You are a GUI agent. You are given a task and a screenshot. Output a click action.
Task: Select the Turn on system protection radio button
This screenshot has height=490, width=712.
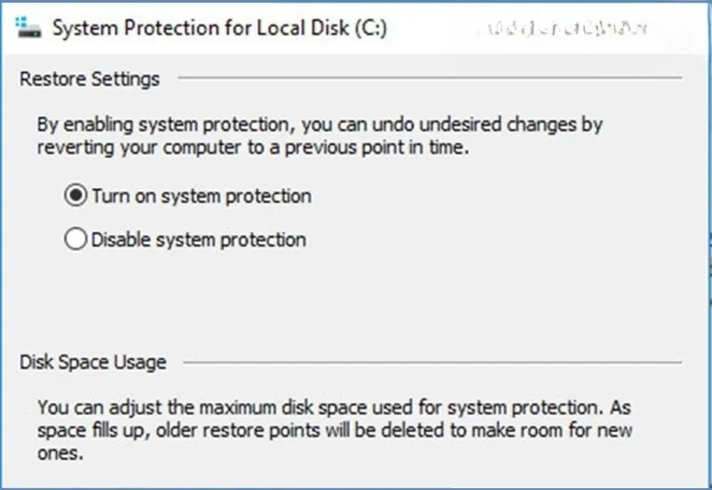(x=76, y=196)
